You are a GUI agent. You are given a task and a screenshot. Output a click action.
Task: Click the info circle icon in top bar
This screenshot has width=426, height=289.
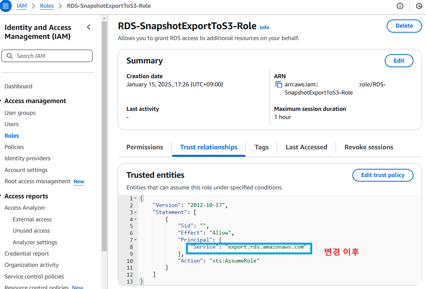click(x=400, y=6)
